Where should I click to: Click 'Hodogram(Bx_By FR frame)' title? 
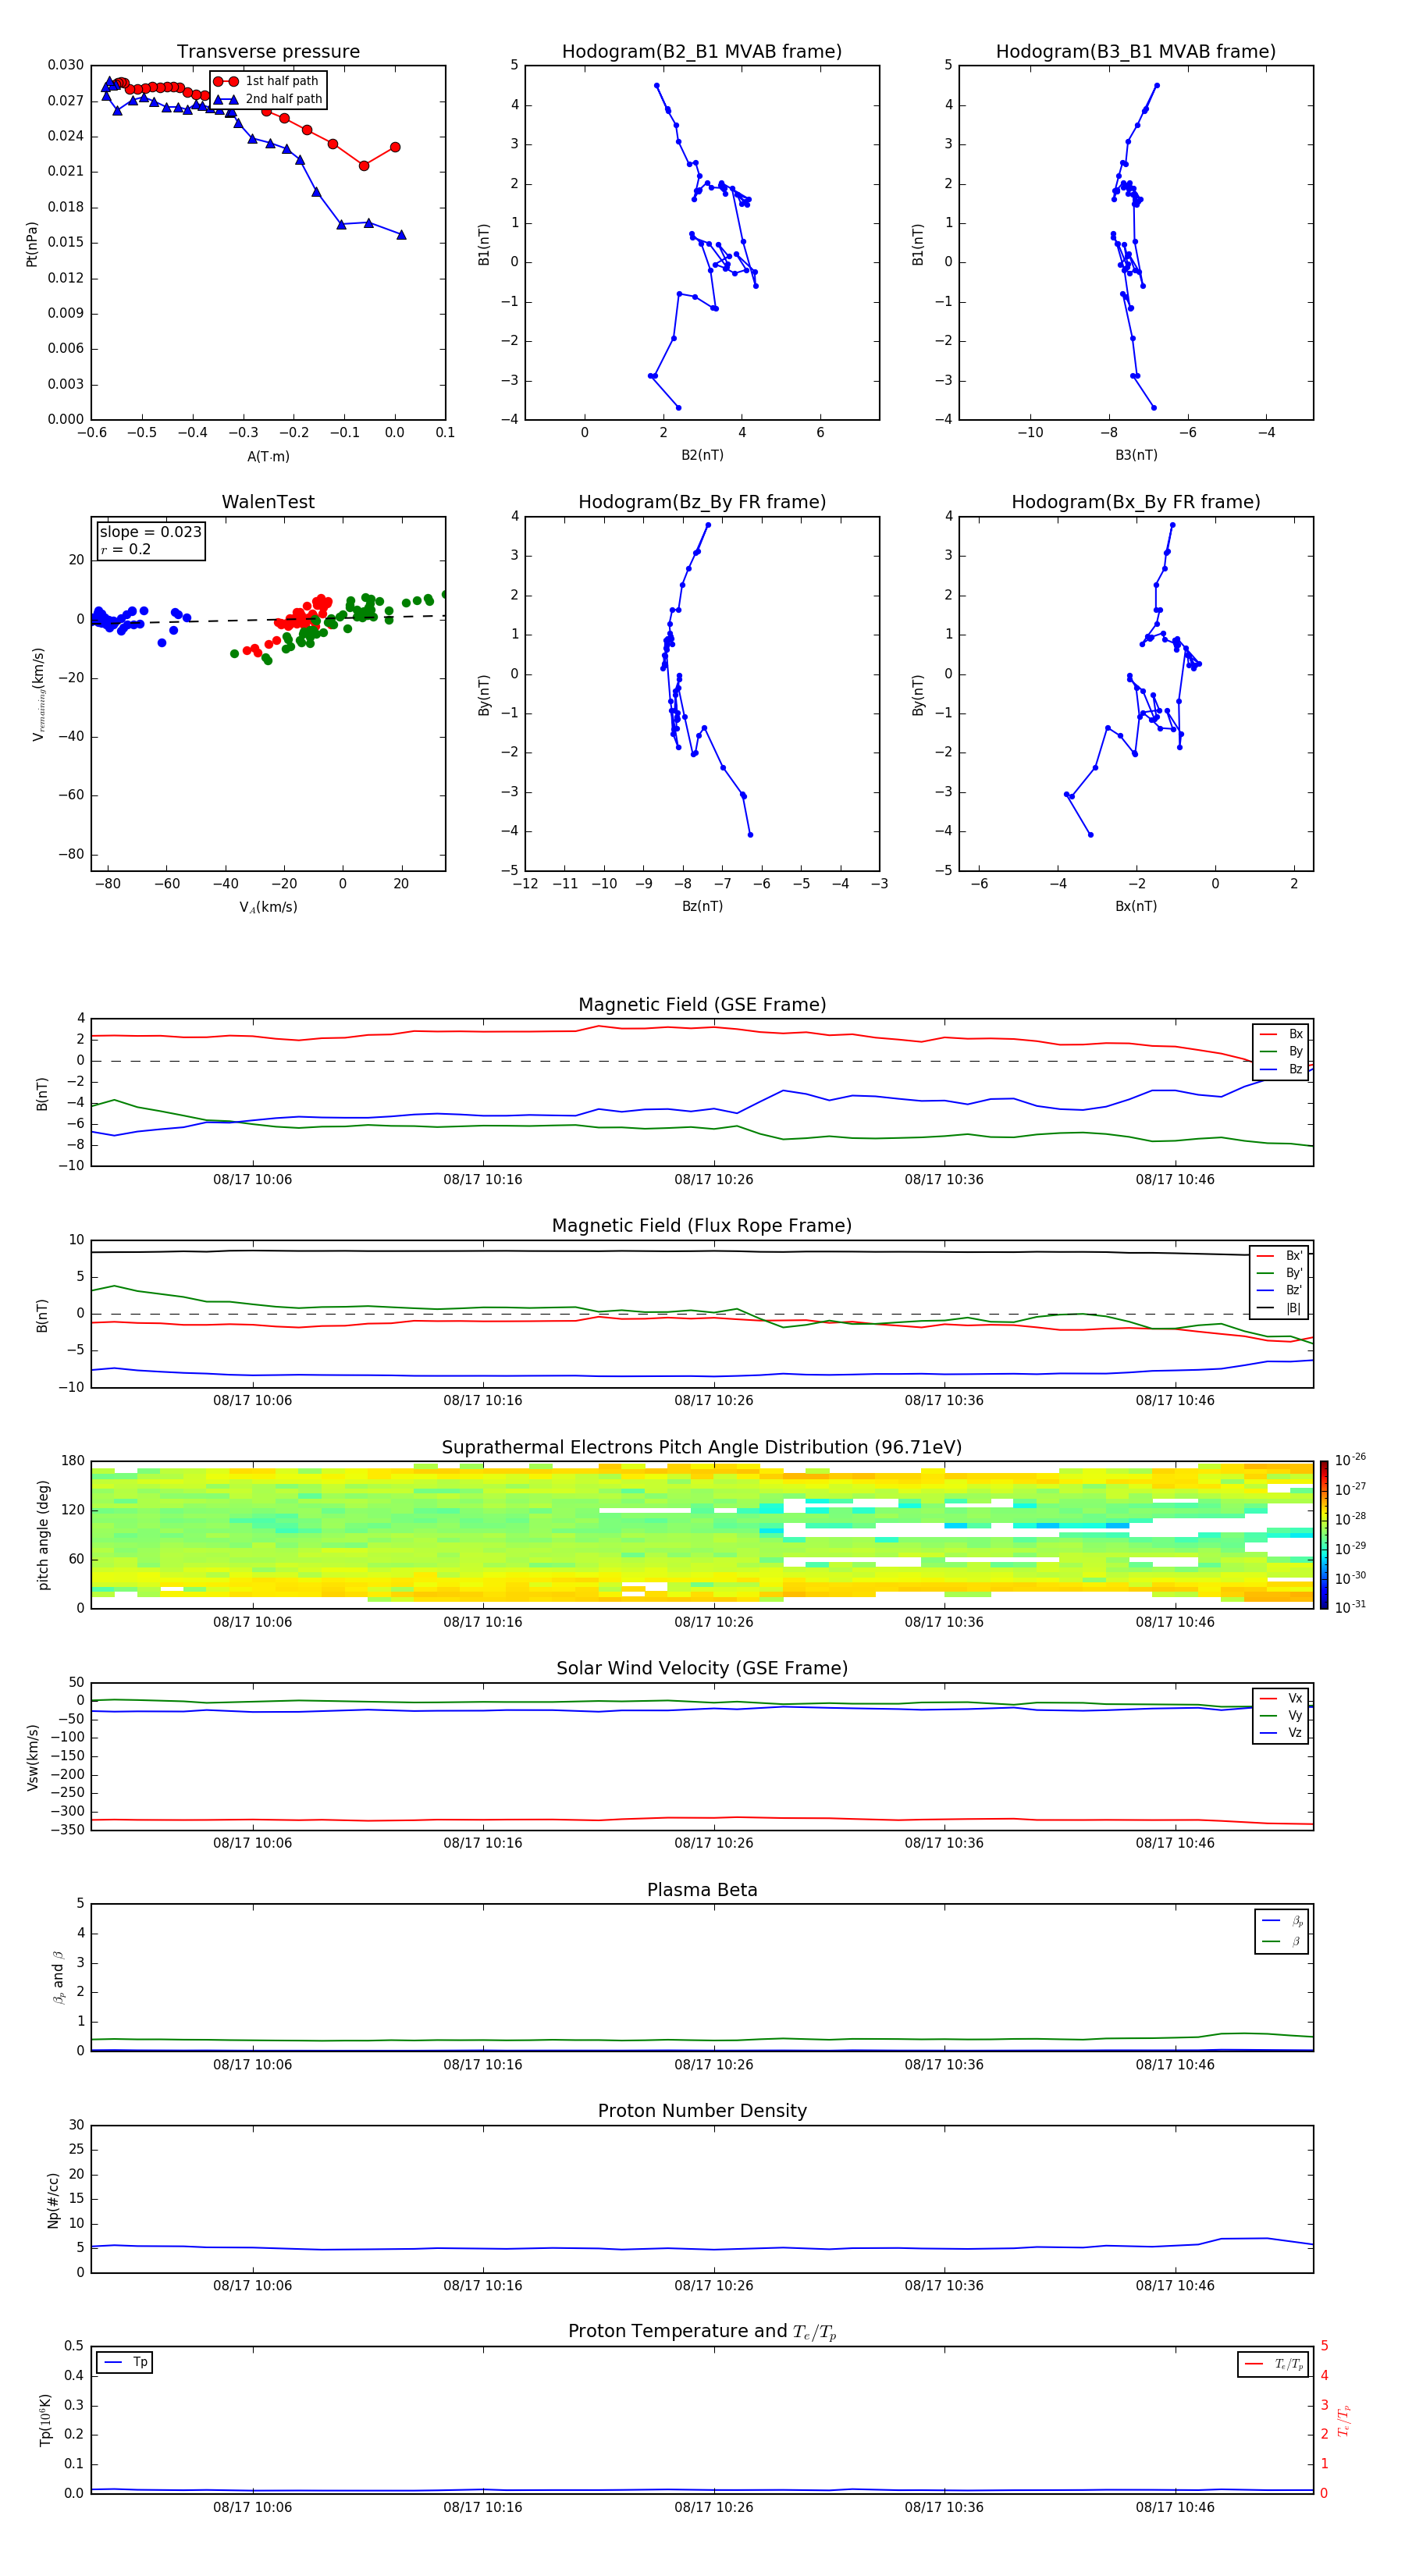pos(1136,502)
